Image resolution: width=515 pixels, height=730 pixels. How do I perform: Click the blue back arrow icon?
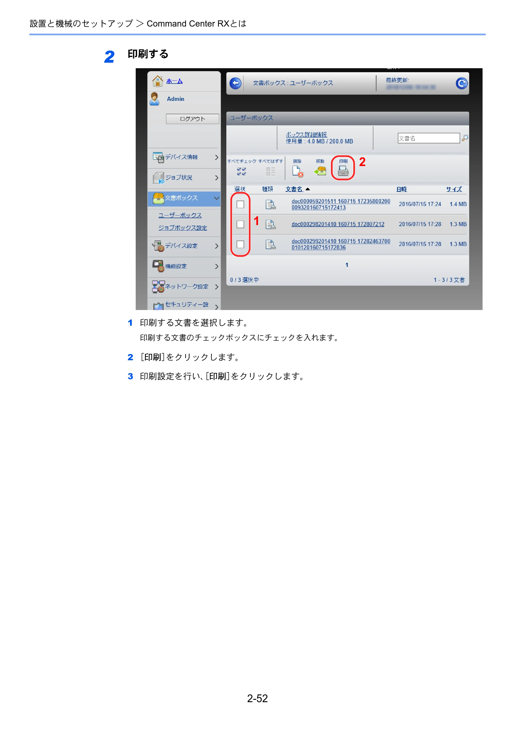pyautogui.click(x=235, y=83)
